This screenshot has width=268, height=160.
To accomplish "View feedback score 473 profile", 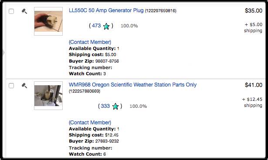I will 96,26.
